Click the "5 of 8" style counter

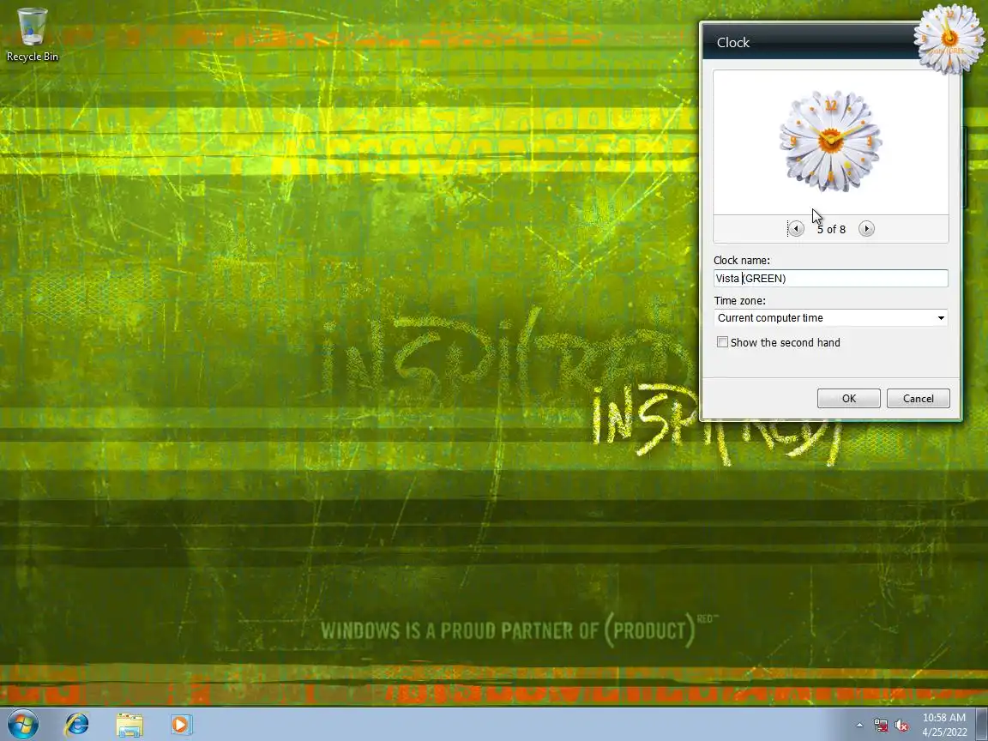point(831,229)
